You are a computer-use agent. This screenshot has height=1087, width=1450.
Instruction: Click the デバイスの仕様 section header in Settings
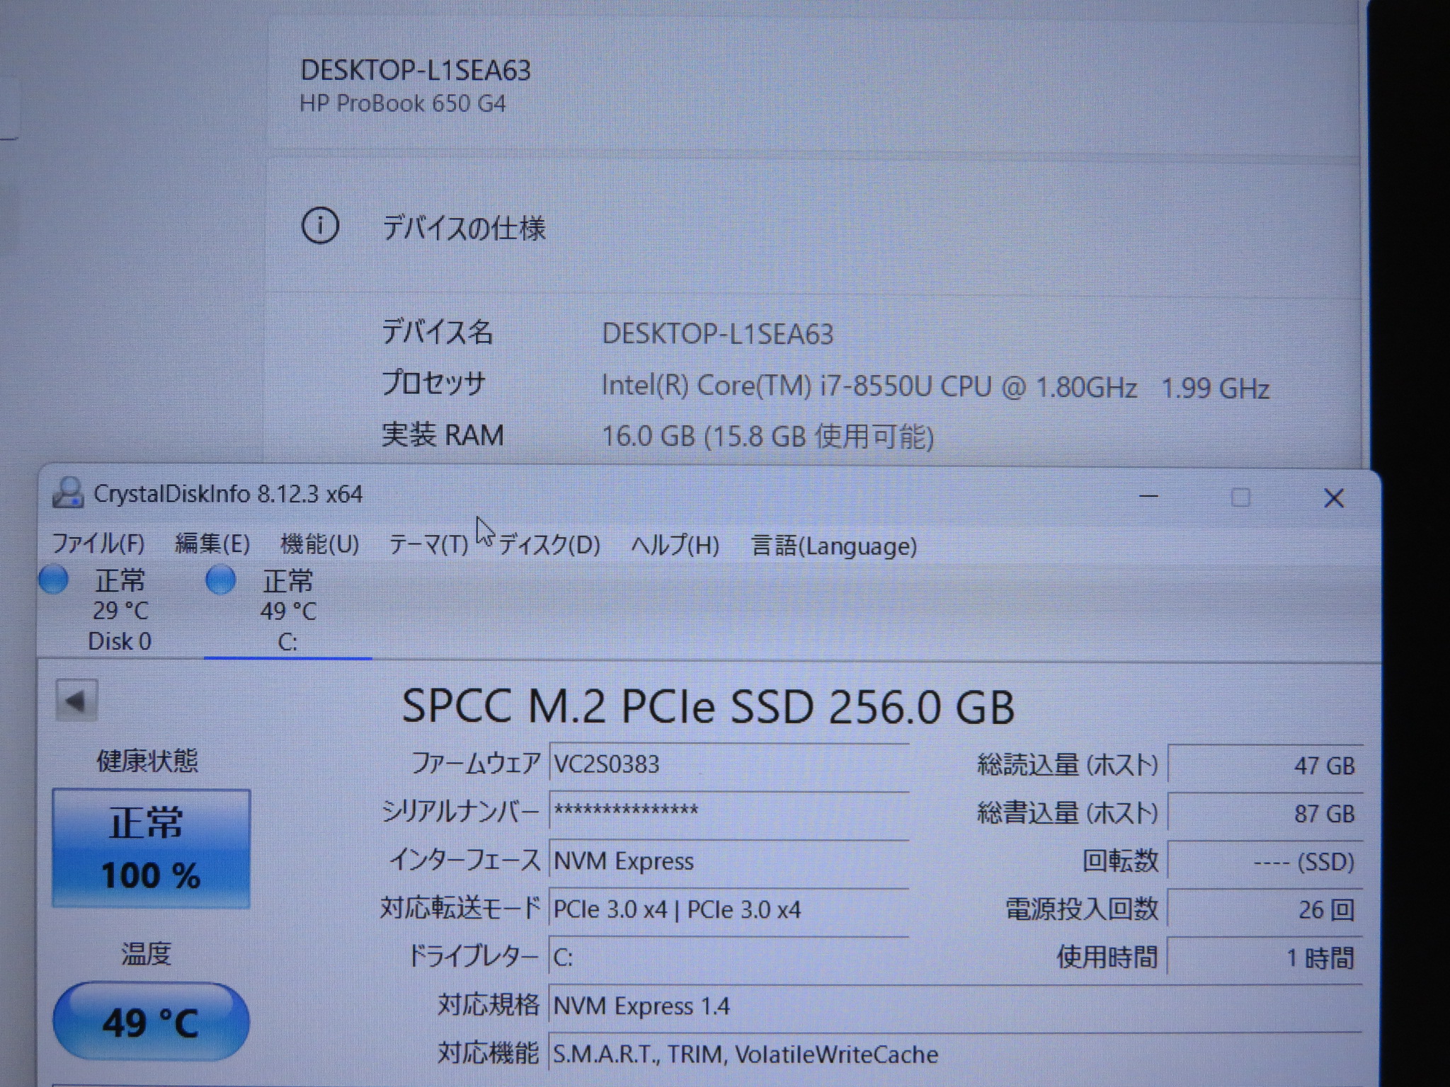click(464, 228)
